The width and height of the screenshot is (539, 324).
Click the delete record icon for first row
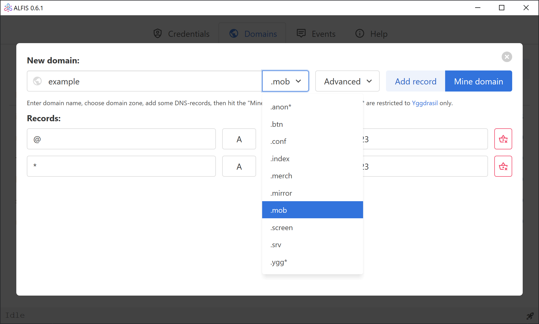pyautogui.click(x=503, y=139)
